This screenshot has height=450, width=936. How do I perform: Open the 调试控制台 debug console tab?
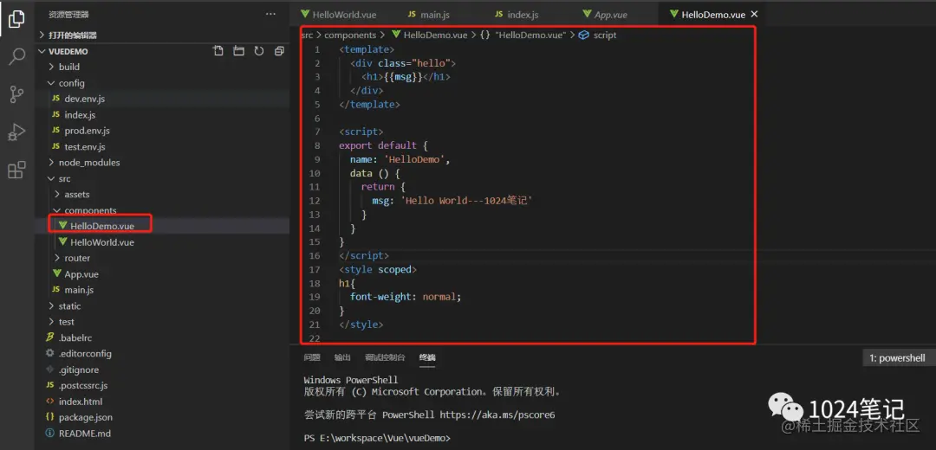385,357
